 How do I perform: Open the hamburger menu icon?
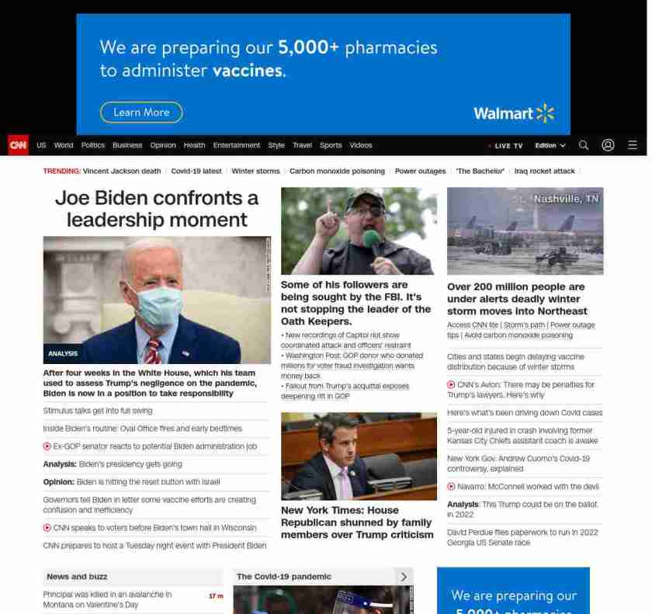pyautogui.click(x=633, y=145)
